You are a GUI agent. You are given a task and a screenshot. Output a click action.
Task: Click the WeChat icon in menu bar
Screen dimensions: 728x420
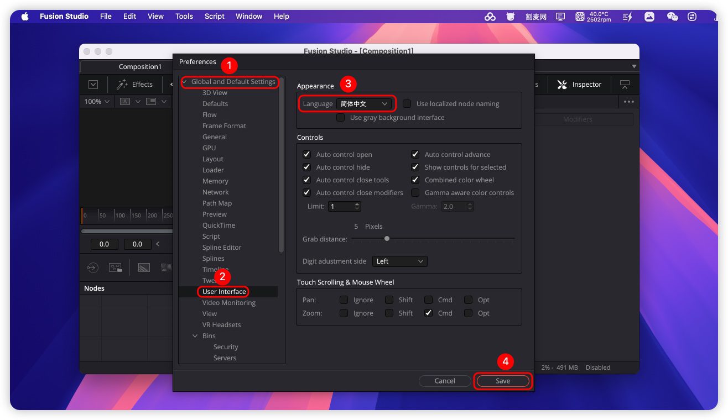click(672, 17)
